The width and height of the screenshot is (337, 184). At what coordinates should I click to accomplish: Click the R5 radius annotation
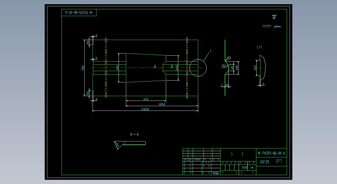click(x=229, y=58)
